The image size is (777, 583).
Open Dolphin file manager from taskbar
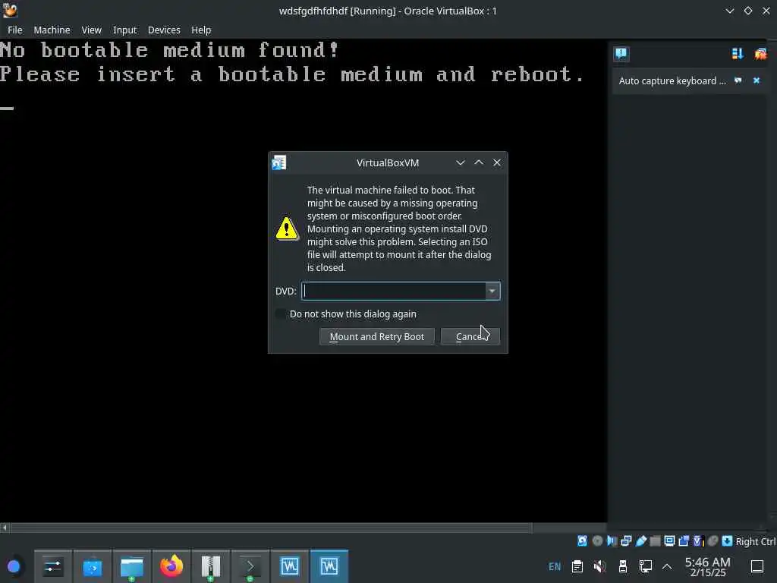pos(132,566)
